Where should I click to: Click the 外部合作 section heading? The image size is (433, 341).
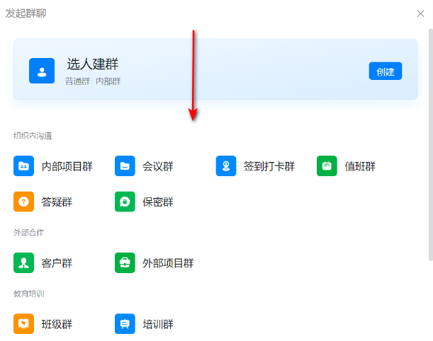[x=29, y=232]
